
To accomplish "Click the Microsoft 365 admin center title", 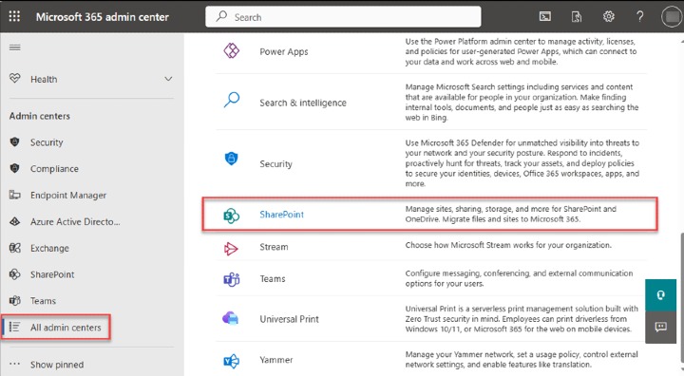I will coord(102,17).
